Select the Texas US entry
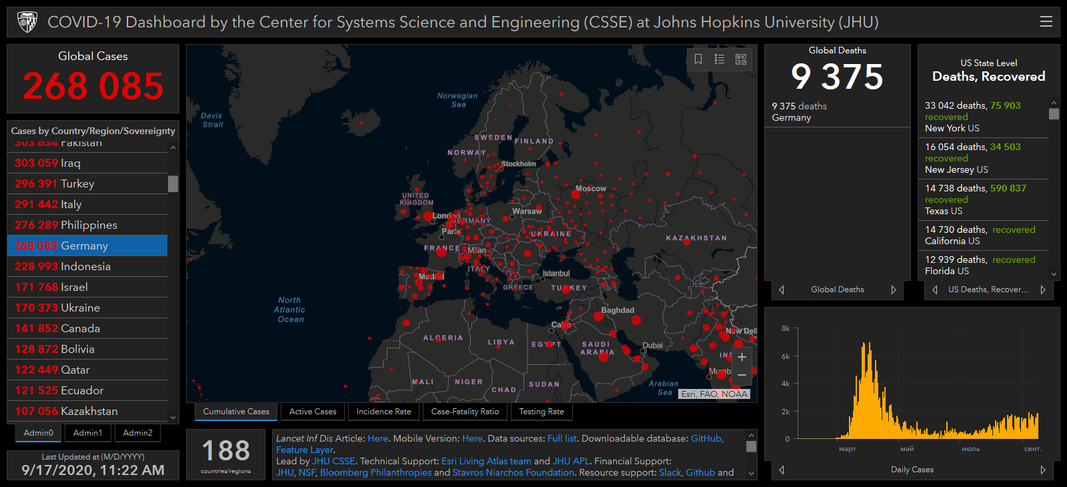 tap(984, 199)
